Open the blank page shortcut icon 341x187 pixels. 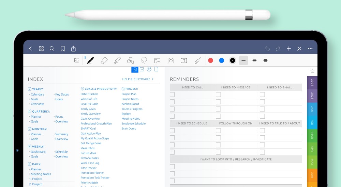tap(156, 69)
